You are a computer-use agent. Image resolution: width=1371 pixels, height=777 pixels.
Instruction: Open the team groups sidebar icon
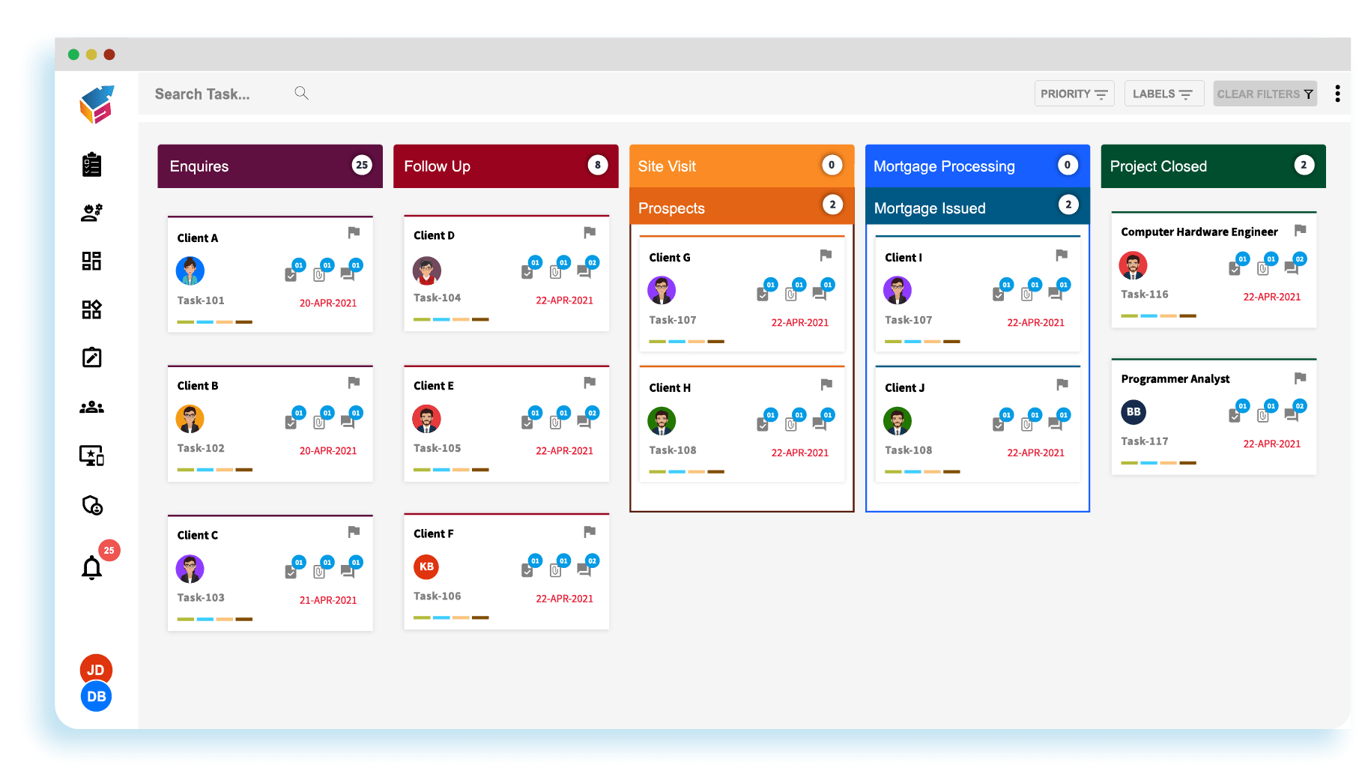pos(91,407)
